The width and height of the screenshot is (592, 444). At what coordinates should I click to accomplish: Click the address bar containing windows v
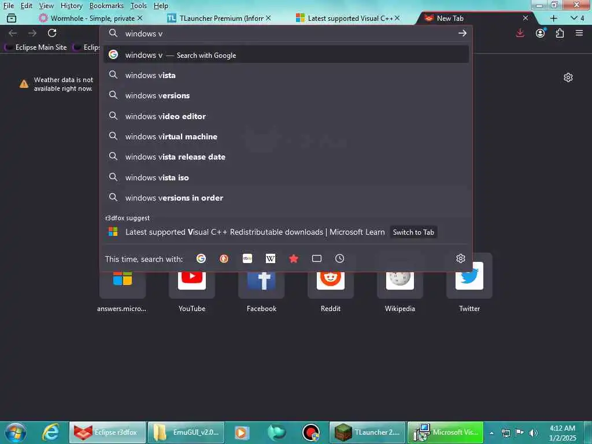[287, 34]
